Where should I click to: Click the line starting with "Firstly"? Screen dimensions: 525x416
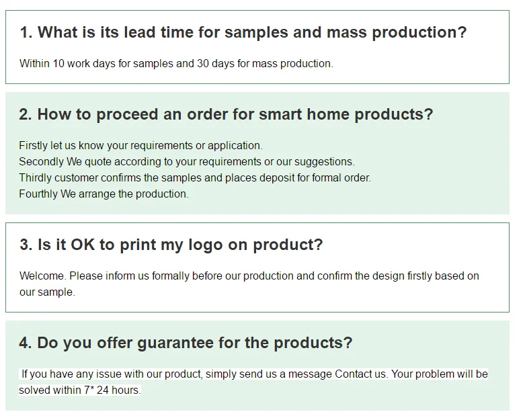(x=140, y=146)
